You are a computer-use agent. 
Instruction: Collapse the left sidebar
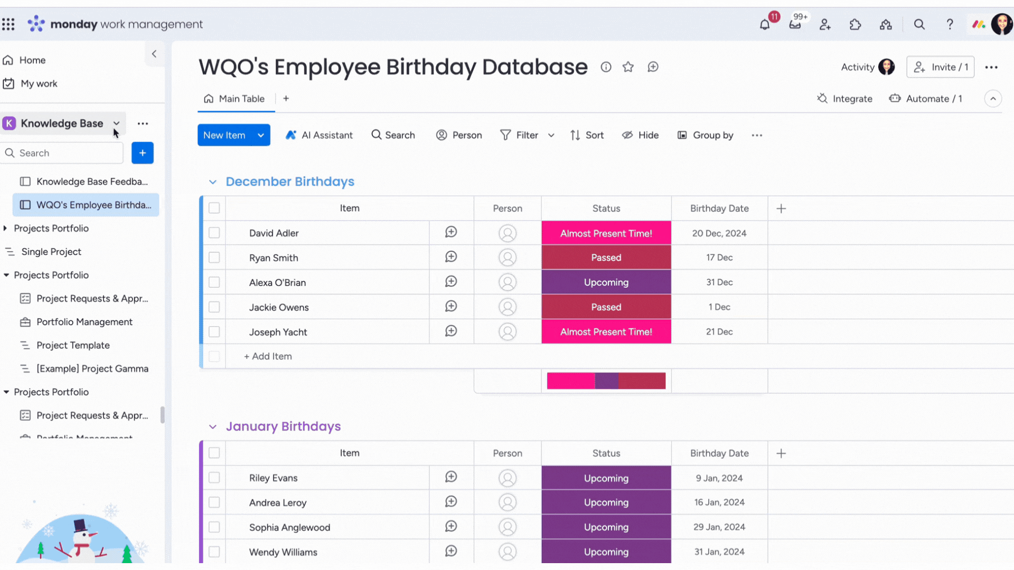(x=154, y=54)
